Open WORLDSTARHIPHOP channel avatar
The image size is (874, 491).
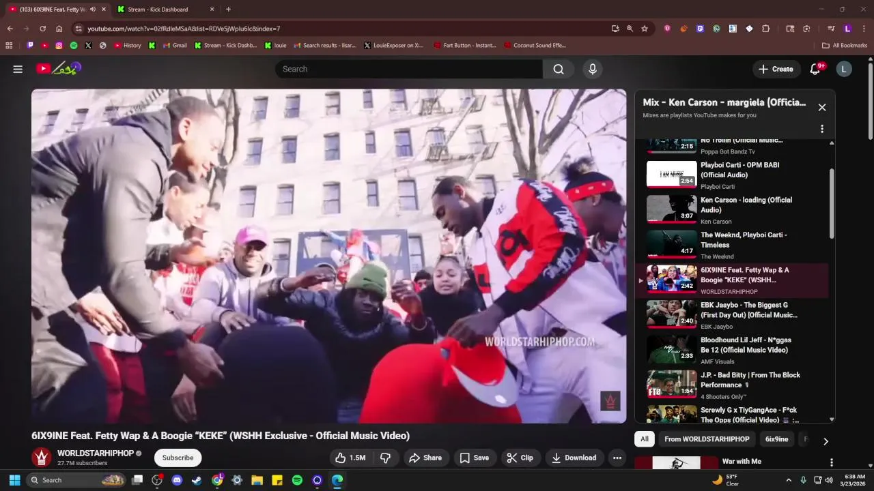coord(41,457)
